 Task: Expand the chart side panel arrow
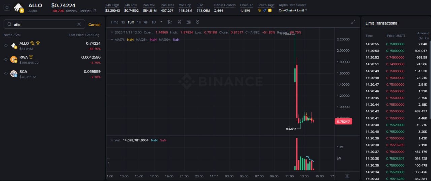108,163
